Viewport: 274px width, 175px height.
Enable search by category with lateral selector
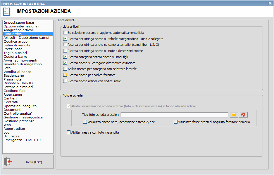65,69
